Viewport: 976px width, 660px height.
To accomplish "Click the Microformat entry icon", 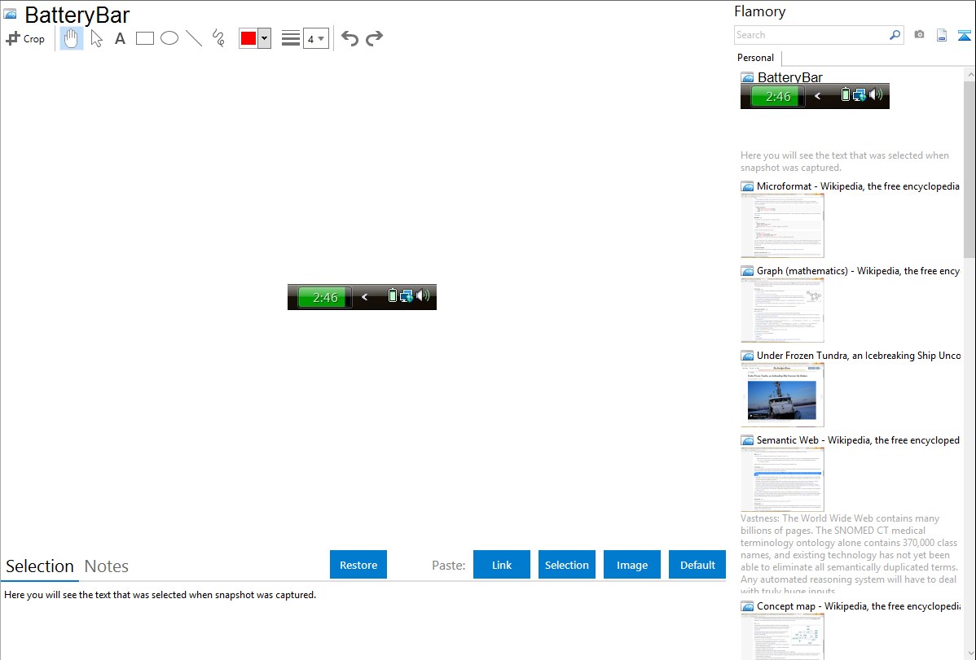I will pyautogui.click(x=747, y=186).
